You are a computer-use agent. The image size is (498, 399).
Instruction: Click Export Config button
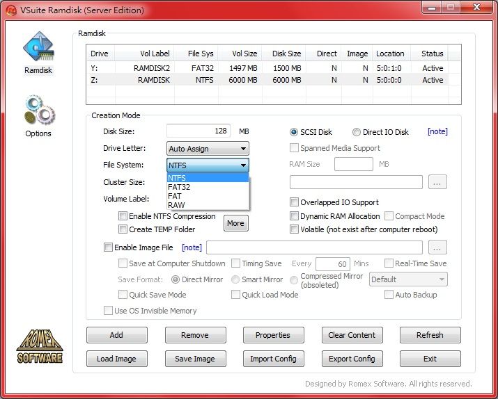point(352,359)
